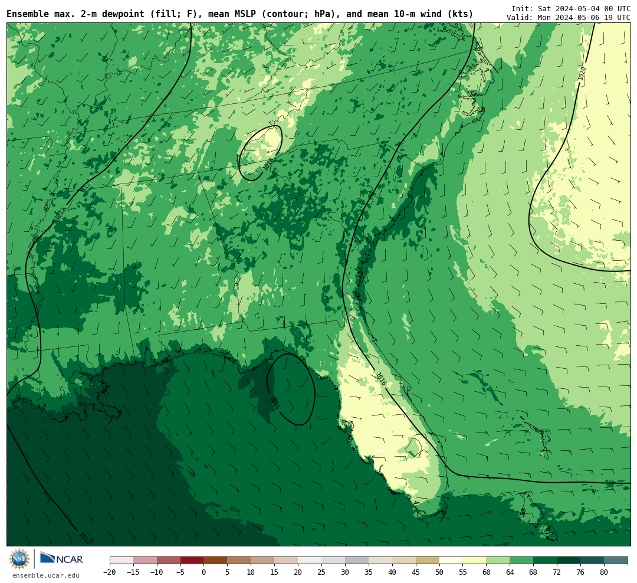Pick the colorbar swatch between 25 and 30

[333, 561]
